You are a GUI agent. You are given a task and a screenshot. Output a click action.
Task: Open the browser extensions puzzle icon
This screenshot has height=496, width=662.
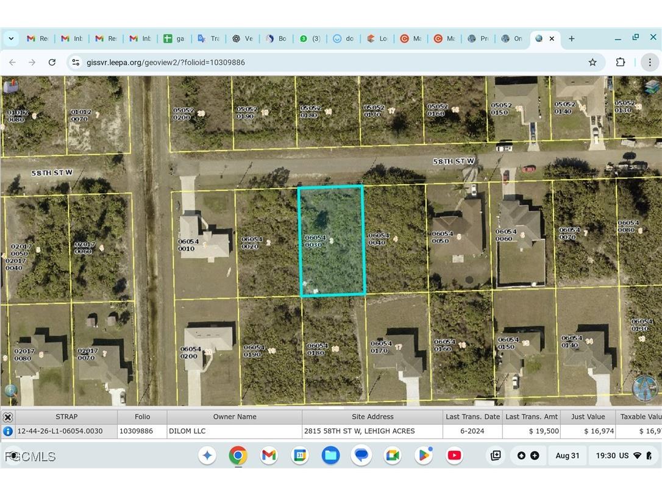click(x=621, y=62)
